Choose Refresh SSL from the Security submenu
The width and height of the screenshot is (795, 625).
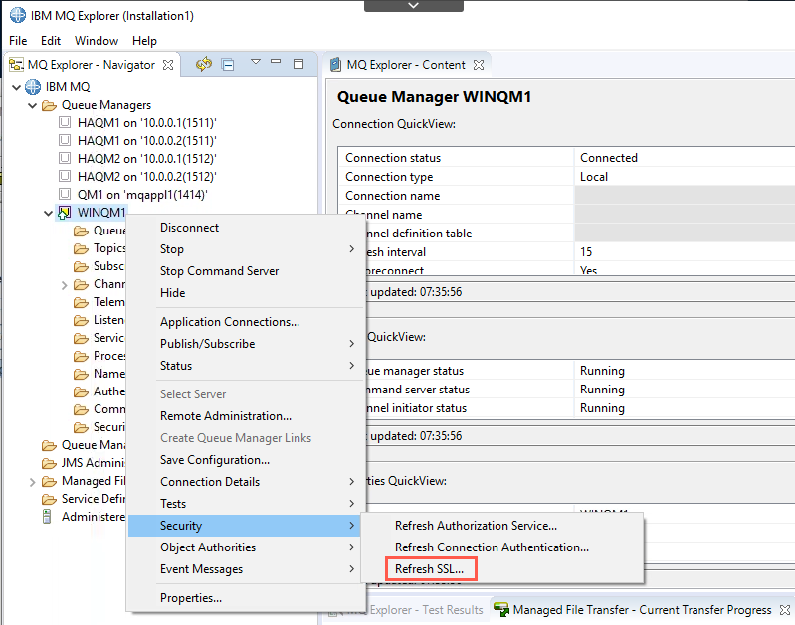430,569
